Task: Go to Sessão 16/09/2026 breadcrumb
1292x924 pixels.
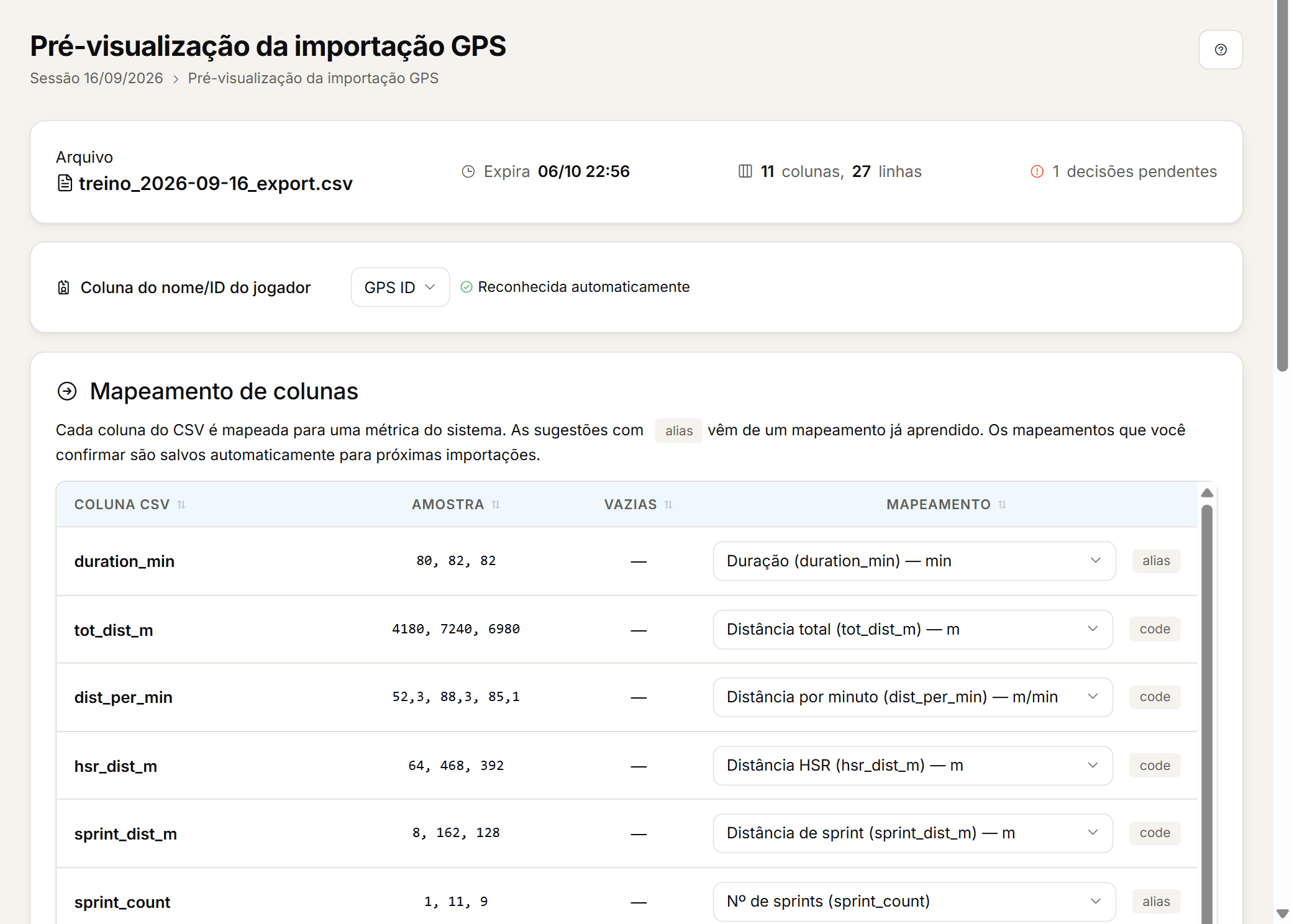Action: tap(96, 78)
